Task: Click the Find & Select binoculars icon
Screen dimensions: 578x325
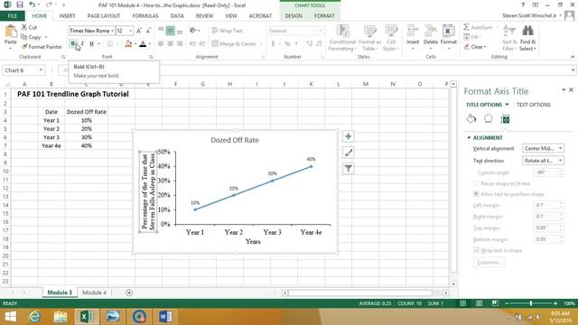Action: (527, 31)
